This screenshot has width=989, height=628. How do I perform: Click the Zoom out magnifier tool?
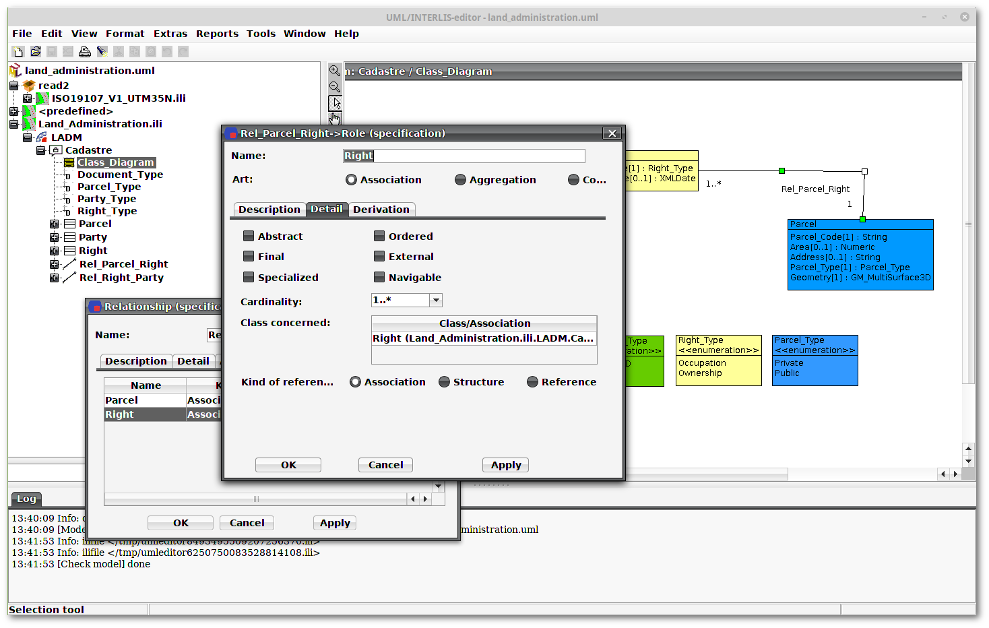tap(335, 87)
